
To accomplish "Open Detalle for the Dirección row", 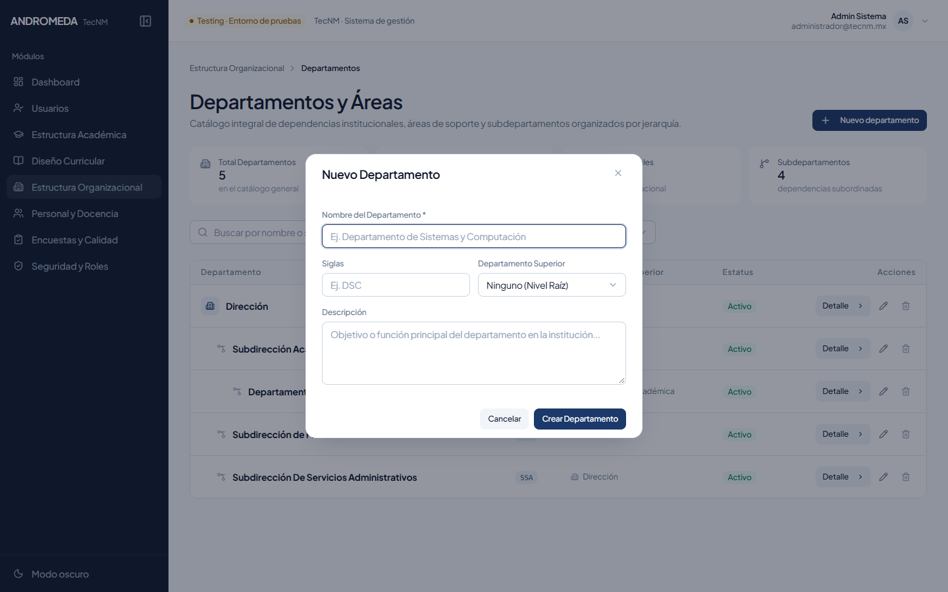I will click(x=843, y=306).
